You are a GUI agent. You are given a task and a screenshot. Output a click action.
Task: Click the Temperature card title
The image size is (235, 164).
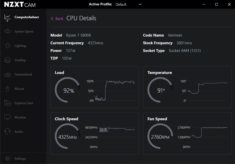click(x=160, y=73)
